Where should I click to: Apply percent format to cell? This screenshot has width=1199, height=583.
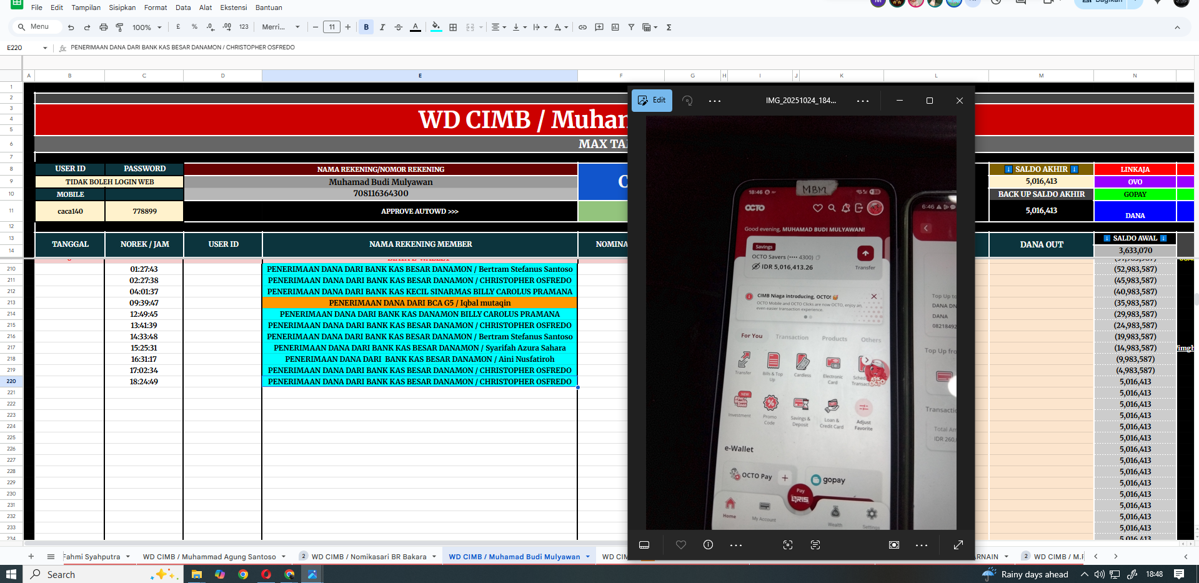pyautogui.click(x=194, y=27)
